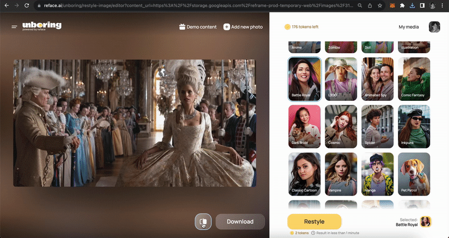Select the Doll style
The image size is (449, 238).
click(377, 47)
